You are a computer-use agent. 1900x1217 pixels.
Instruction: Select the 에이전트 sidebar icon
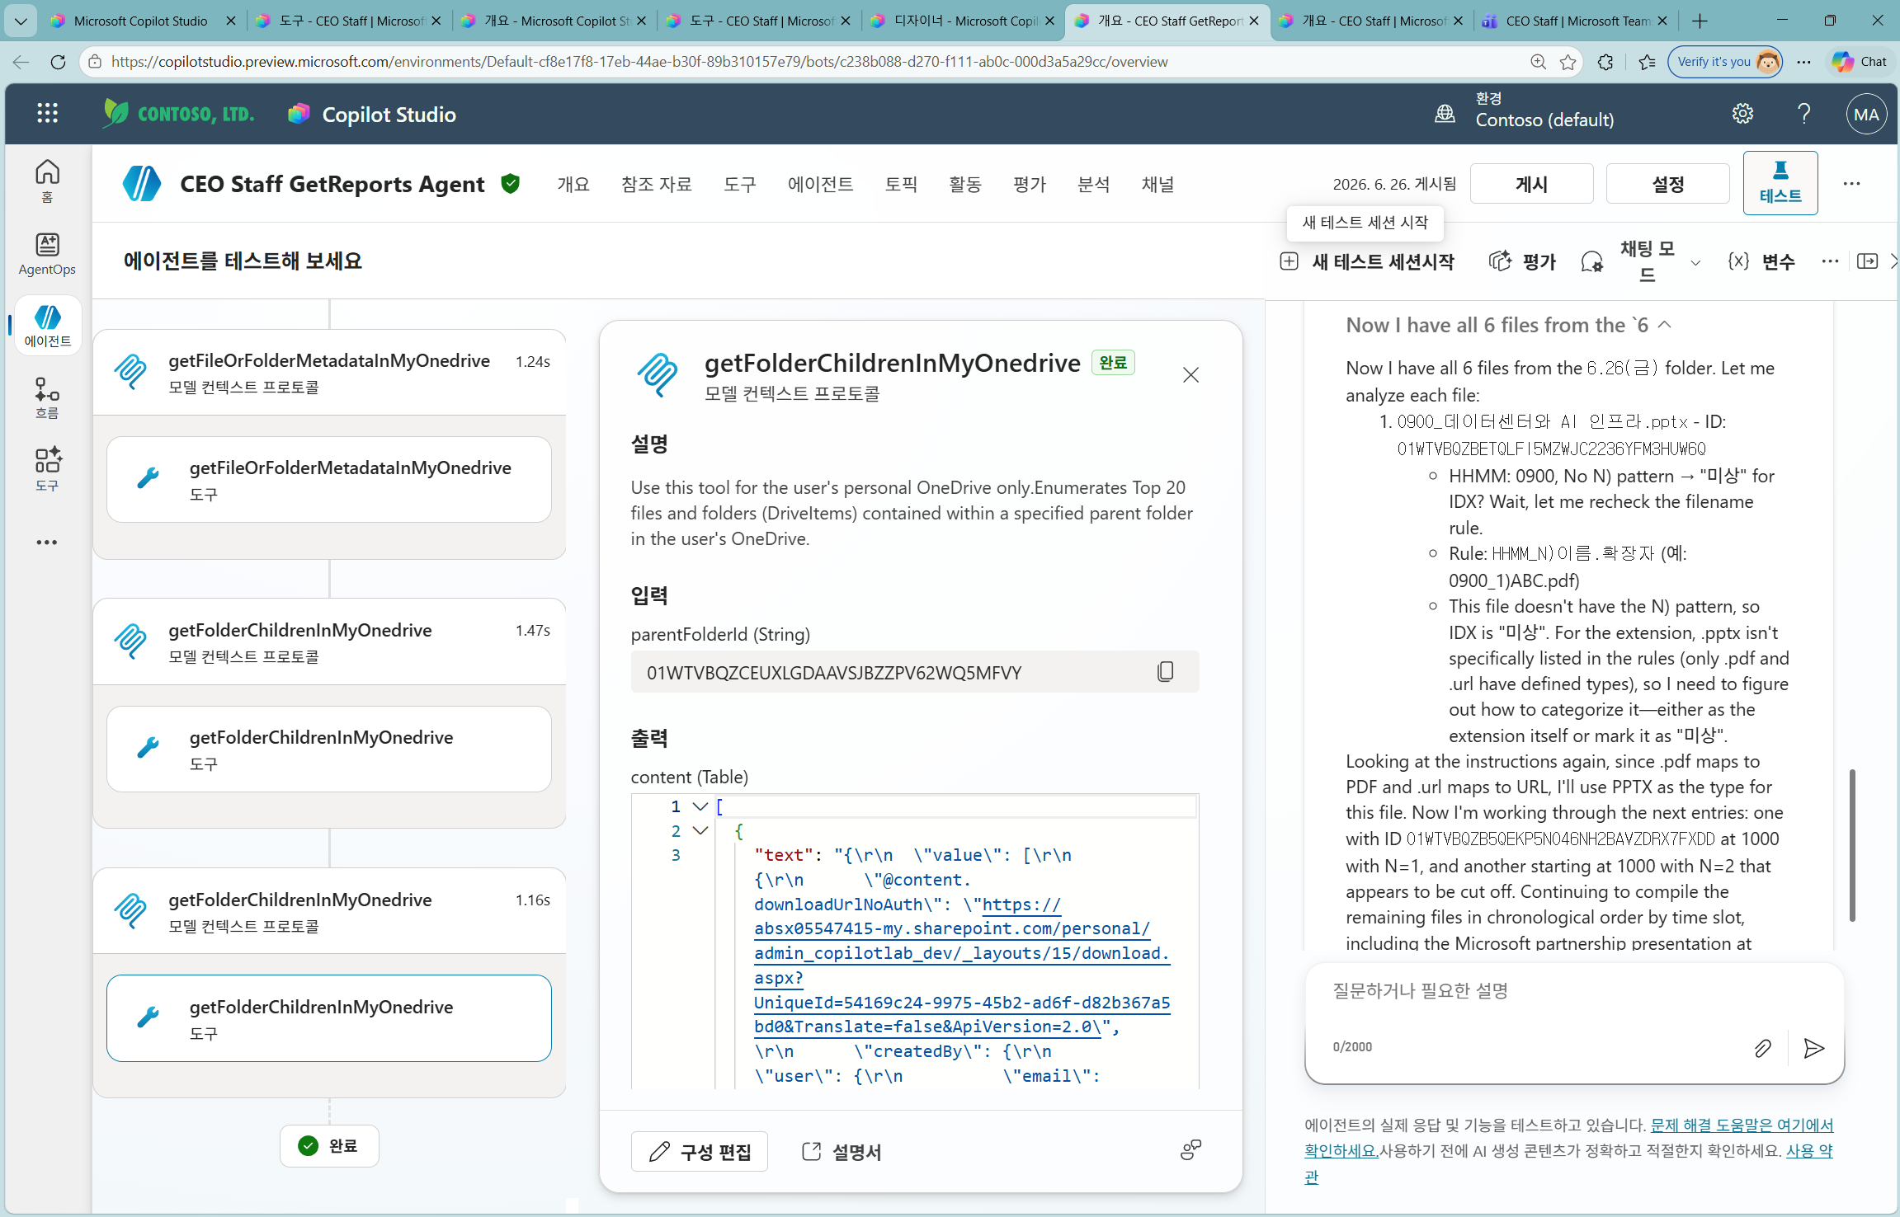click(x=47, y=327)
